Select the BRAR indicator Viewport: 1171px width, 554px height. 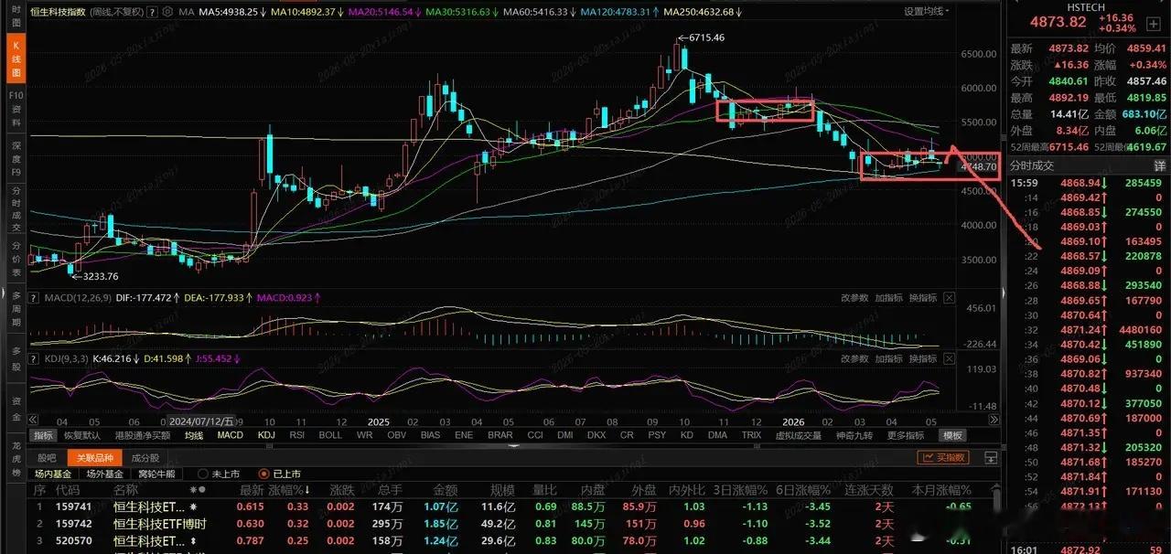(x=500, y=435)
